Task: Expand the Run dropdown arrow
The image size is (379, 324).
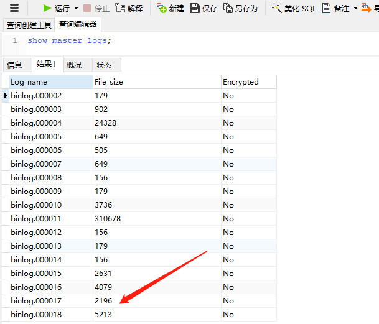Action: (76, 9)
